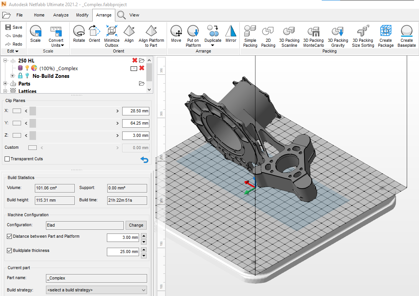Switch to the Analyze tab
Viewport: 419px width, 296px height.
tap(61, 15)
